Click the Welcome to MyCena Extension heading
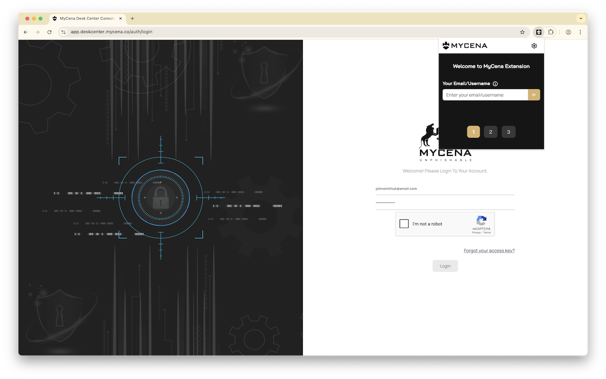The width and height of the screenshot is (606, 379). tap(491, 66)
